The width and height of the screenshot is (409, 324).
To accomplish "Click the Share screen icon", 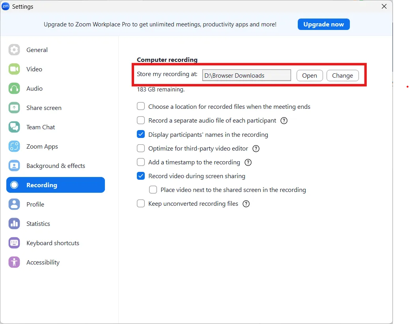I will point(14,108).
